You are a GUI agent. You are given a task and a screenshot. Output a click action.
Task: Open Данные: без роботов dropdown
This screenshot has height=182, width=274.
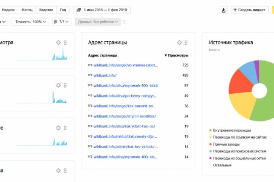point(98,22)
